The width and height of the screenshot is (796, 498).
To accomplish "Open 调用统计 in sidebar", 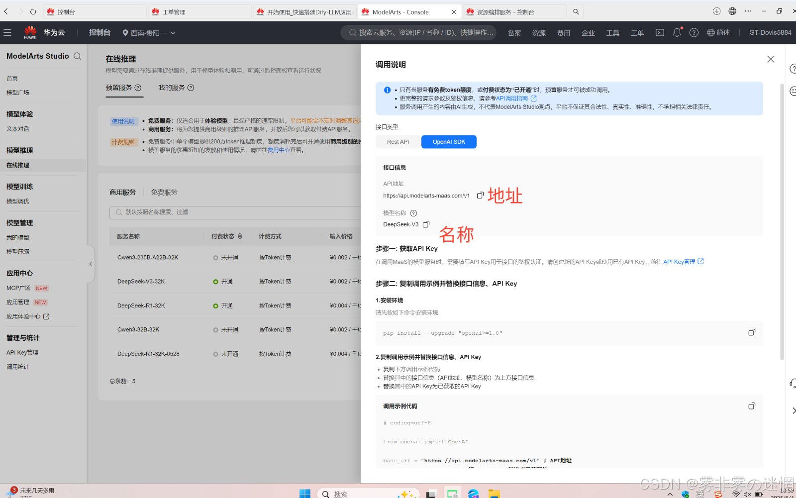I will pyautogui.click(x=18, y=367).
